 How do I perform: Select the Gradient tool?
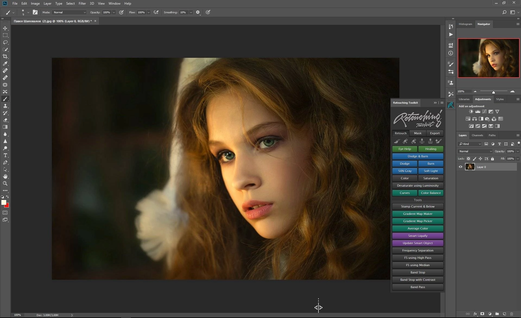point(5,127)
